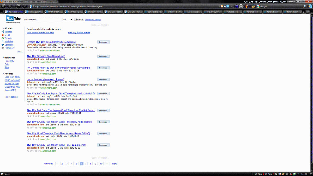Click the FilesTube logo
The width and height of the screenshot is (313, 176).
13,19
